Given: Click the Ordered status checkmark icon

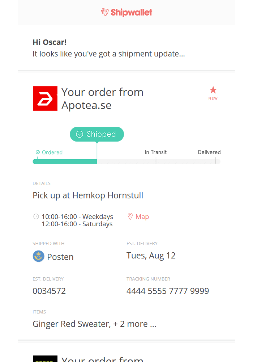Looking at the screenshot, I should 37,152.
